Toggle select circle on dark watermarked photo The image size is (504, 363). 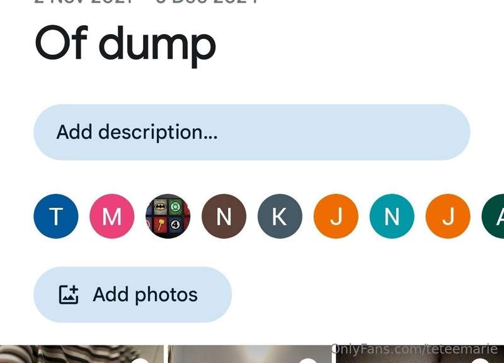pyautogui.click(x=480, y=360)
